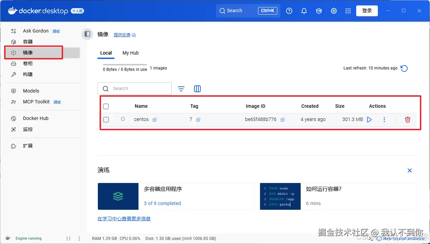Click the 登录 button
The image size is (430, 244).
(367, 11)
